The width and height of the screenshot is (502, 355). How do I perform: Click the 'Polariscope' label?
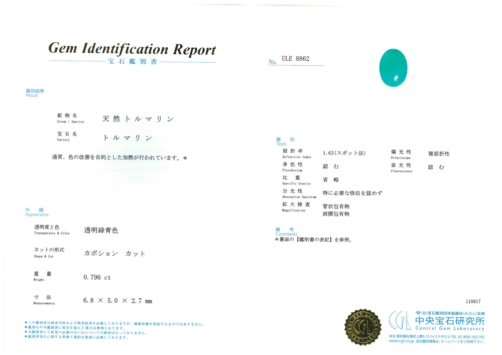click(x=401, y=158)
